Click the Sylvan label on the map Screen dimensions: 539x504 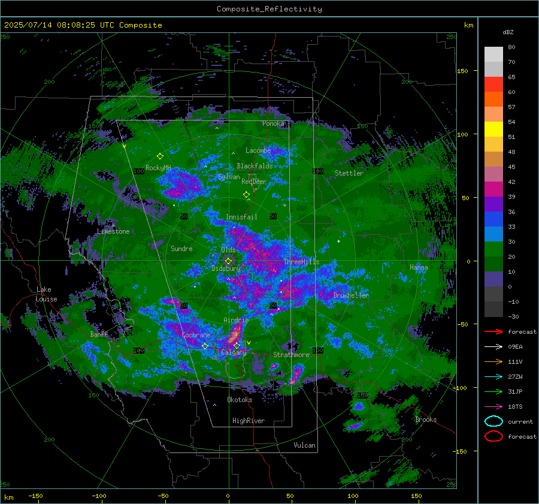(229, 177)
